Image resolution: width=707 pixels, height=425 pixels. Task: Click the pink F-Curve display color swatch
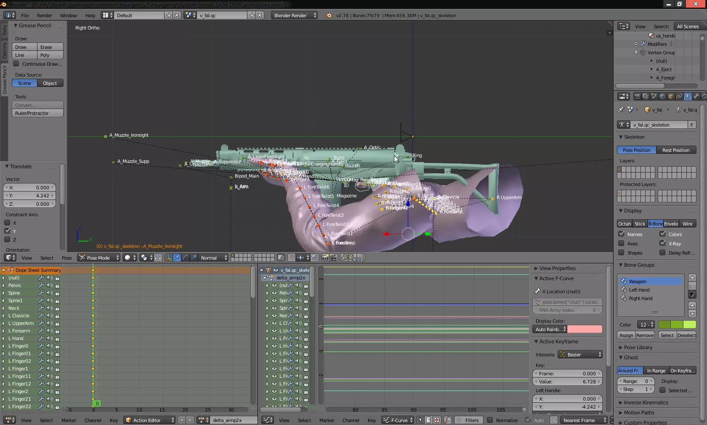[585, 329]
